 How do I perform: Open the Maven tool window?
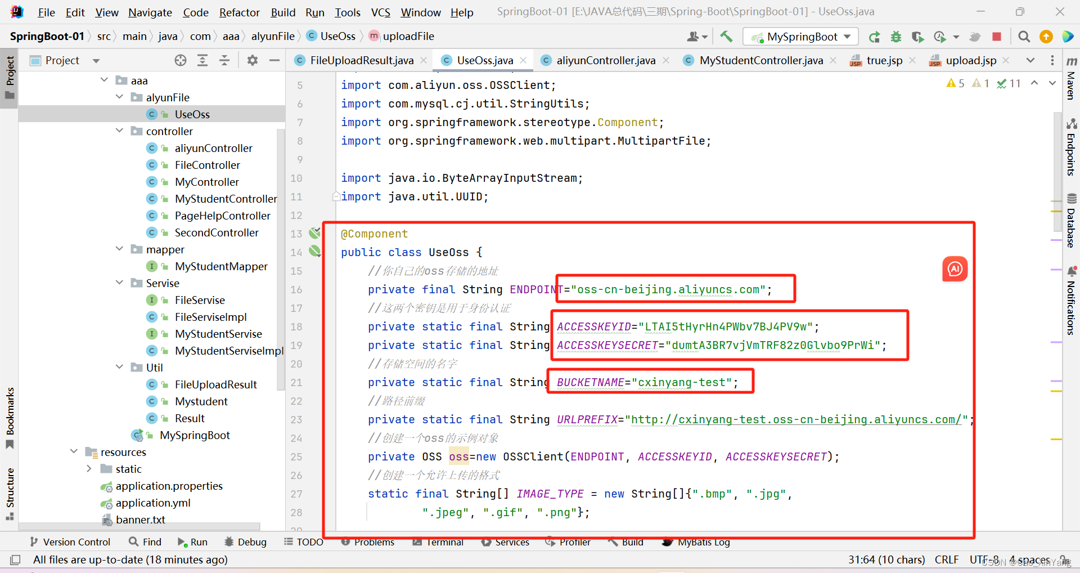pos(1072,78)
